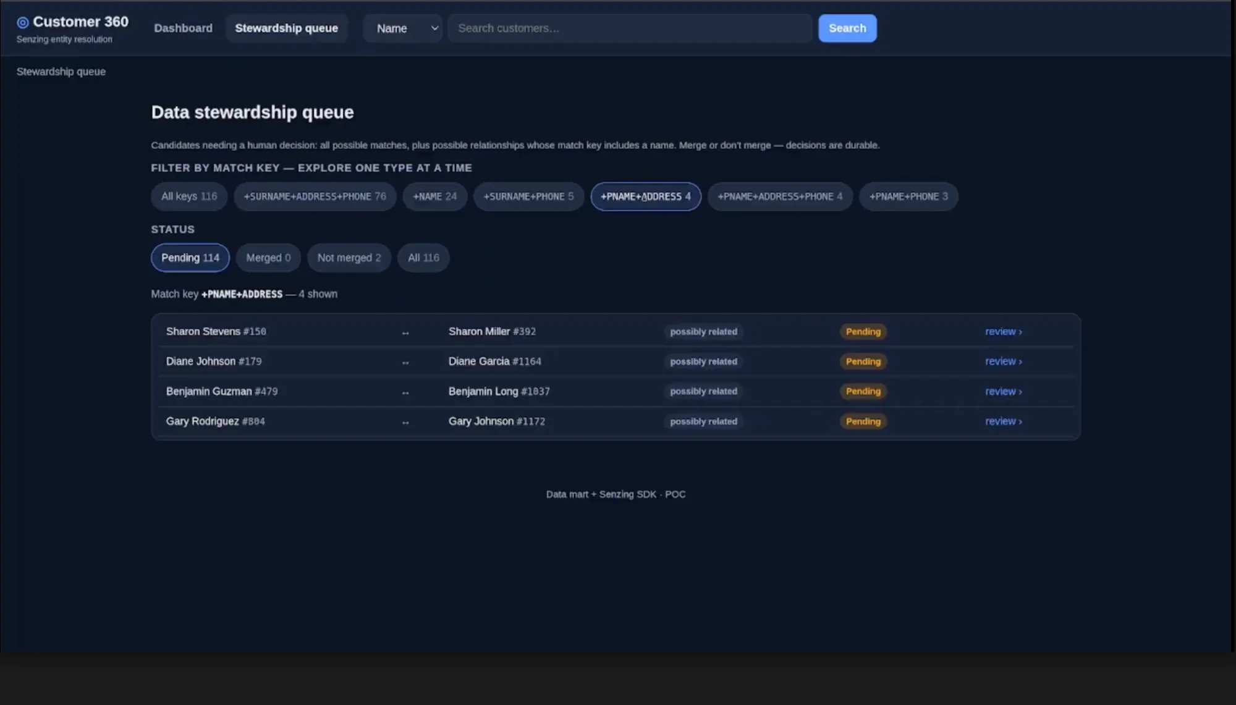The height and width of the screenshot is (705, 1236).
Task: Review the Gary Rodriguez candidate pair
Action: click(x=1003, y=421)
